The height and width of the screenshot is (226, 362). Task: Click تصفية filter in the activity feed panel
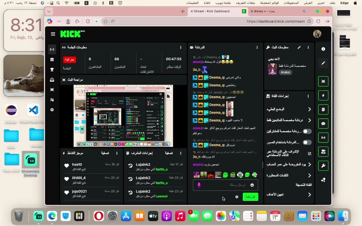coord(105,153)
